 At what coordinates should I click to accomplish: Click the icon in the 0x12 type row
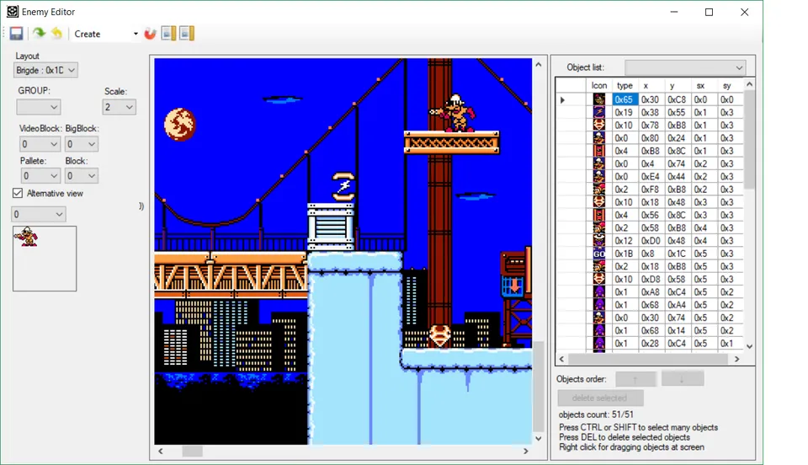(598, 241)
